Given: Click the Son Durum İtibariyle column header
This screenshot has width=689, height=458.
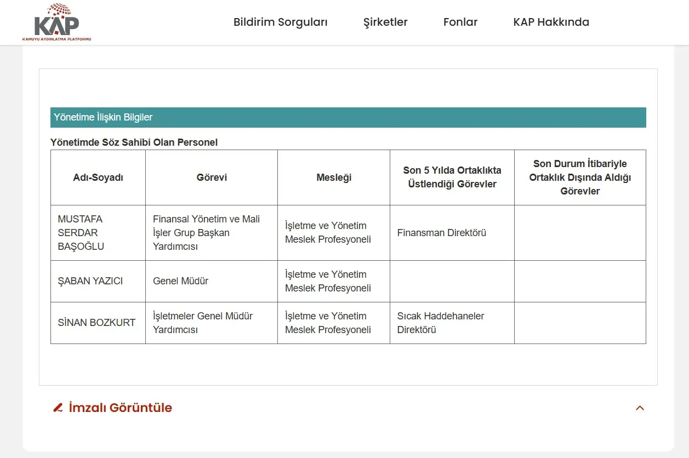Looking at the screenshot, I should (x=580, y=178).
